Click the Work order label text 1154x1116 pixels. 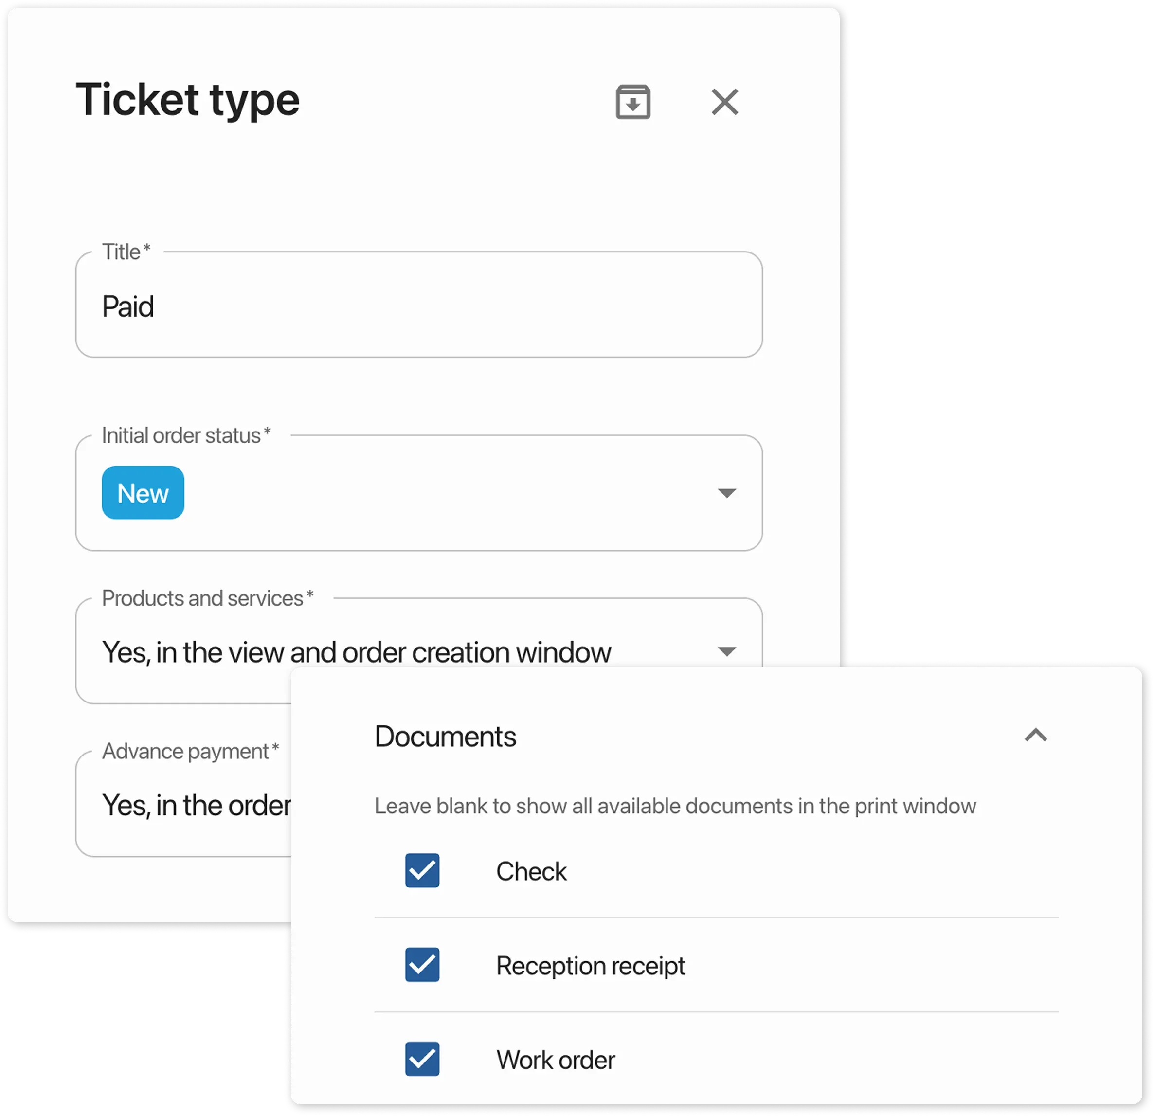tap(556, 1059)
